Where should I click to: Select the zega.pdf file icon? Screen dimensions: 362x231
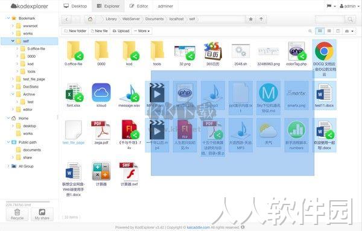(x=101, y=130)
